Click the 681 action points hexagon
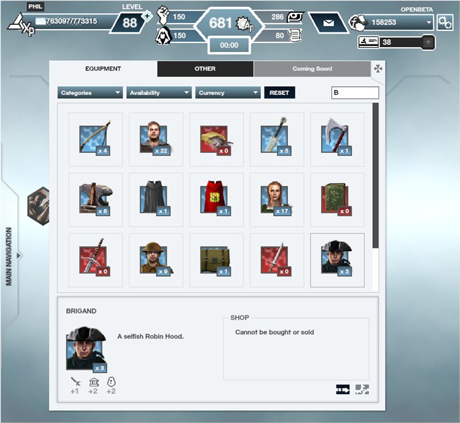 click(x=230, y=24)
